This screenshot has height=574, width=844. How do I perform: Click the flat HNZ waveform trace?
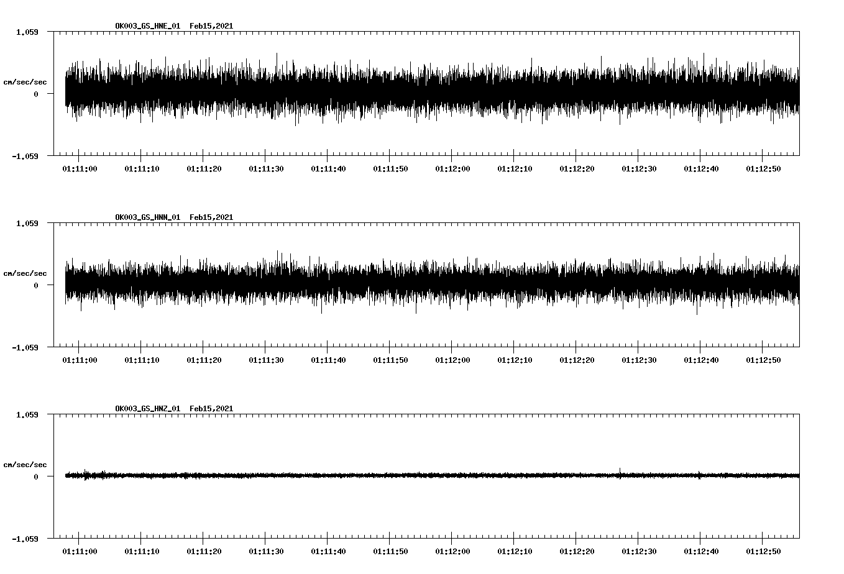(429, 475)
